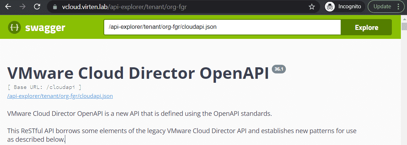Screen dimensions: 407x145
Task: Focus the cloudapi.json URL input field
Action: [222, 27]
